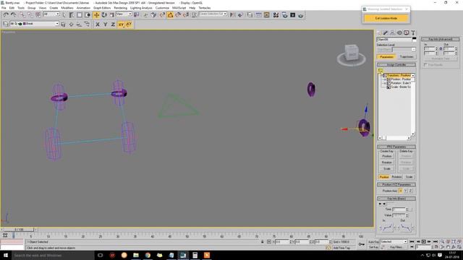
Task: Click Create Key Rotation button
Action: pos(387,162)
